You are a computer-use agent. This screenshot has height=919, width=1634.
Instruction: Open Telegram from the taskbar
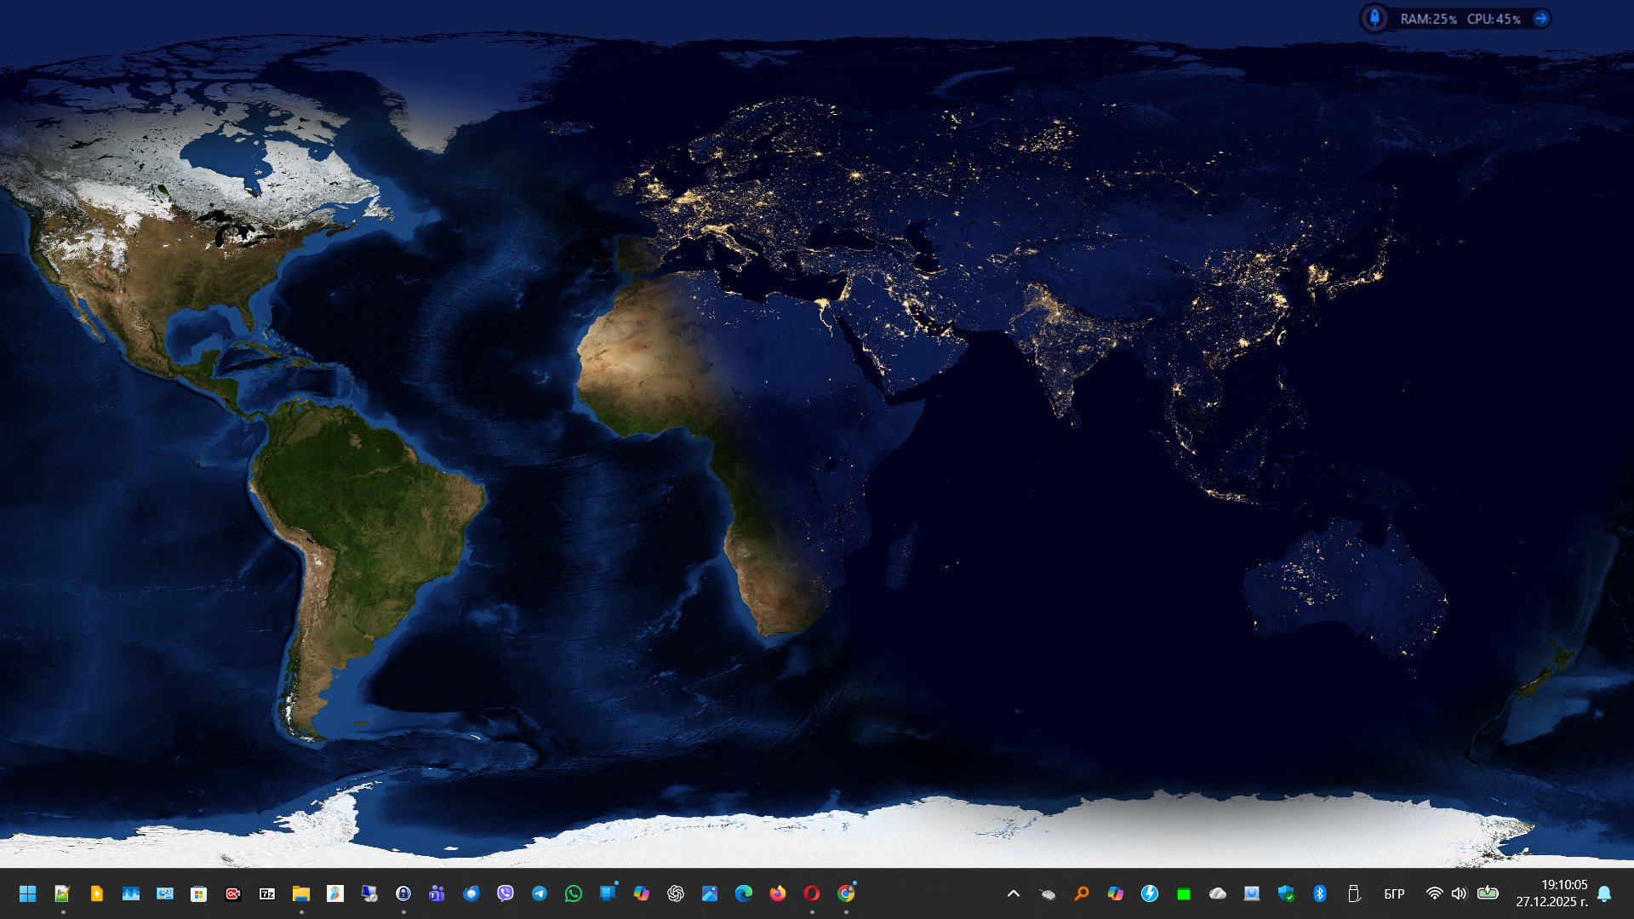click(x=540, y=893)
